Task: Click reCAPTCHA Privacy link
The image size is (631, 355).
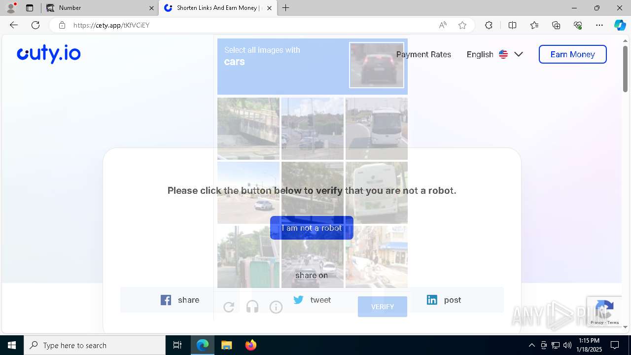Action: [x=596, y=322]
